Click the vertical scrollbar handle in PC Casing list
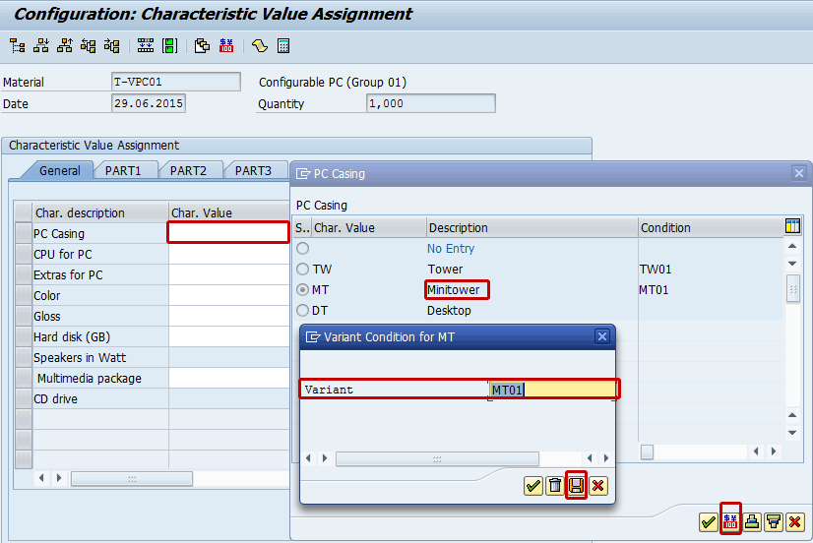Screen dimensions: 813x543 (x=792, y=289)
